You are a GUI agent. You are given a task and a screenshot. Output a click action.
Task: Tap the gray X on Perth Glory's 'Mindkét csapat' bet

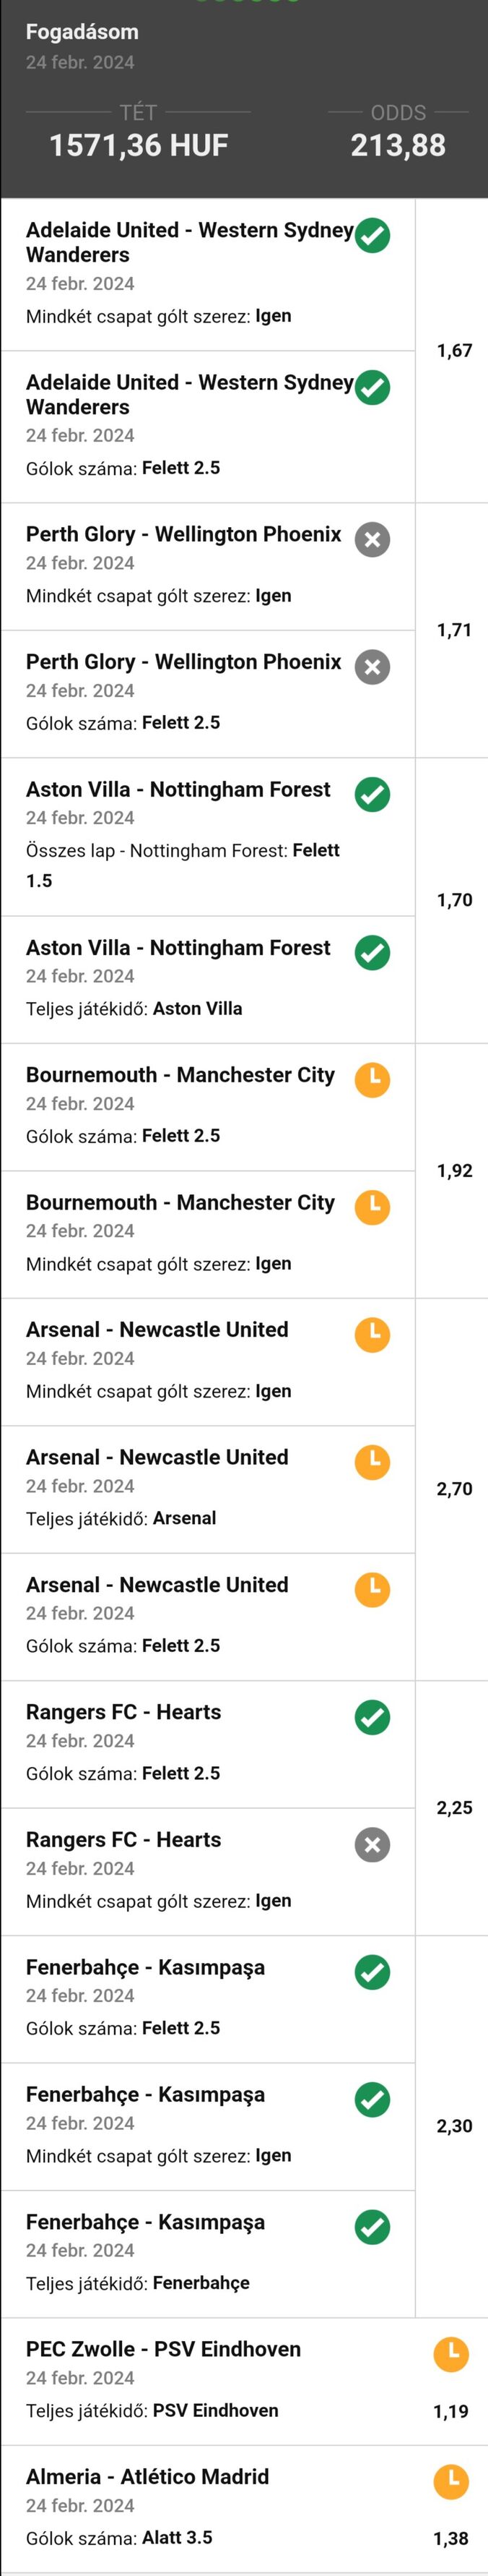372,540
